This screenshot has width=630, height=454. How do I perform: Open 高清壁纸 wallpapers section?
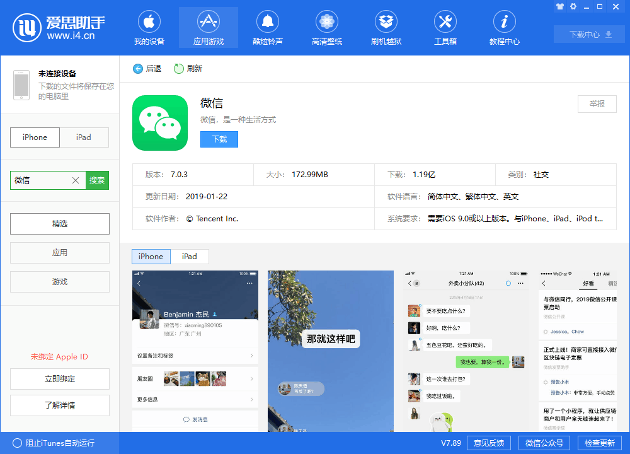coord(326,28)
